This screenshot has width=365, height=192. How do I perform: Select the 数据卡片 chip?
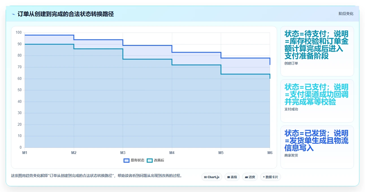tap(271, 177)
